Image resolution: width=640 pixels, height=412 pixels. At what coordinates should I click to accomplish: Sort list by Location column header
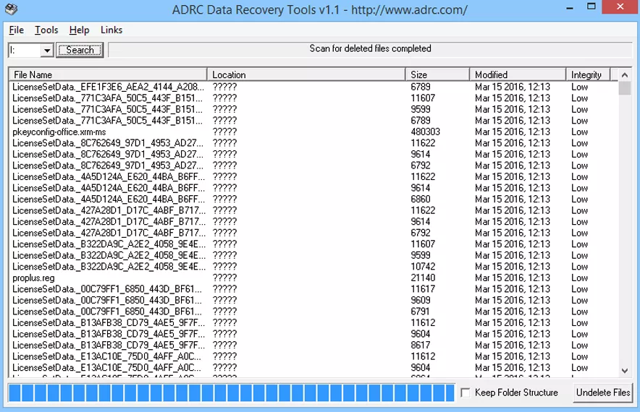306,74
